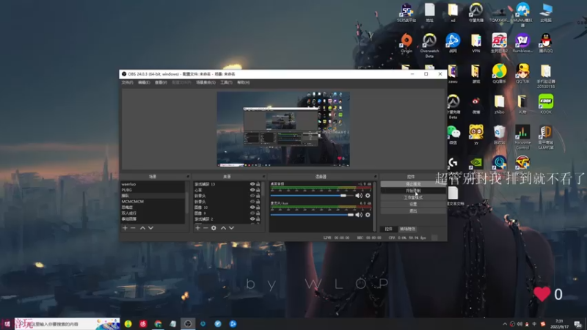Remove selected scene with the minus icon
This screenshot has height=330, width=587.
point(133,228)
